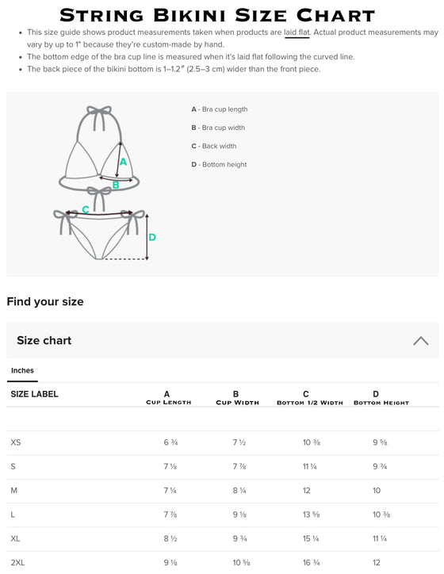This screenshot has height=574, width=444.
Task: Select the 'A - Bra cup length' legend entry
Action: point(220,109)
